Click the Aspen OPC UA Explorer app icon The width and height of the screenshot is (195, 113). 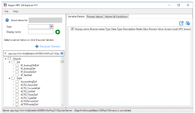pyautogui.click(x=5, y=5)
